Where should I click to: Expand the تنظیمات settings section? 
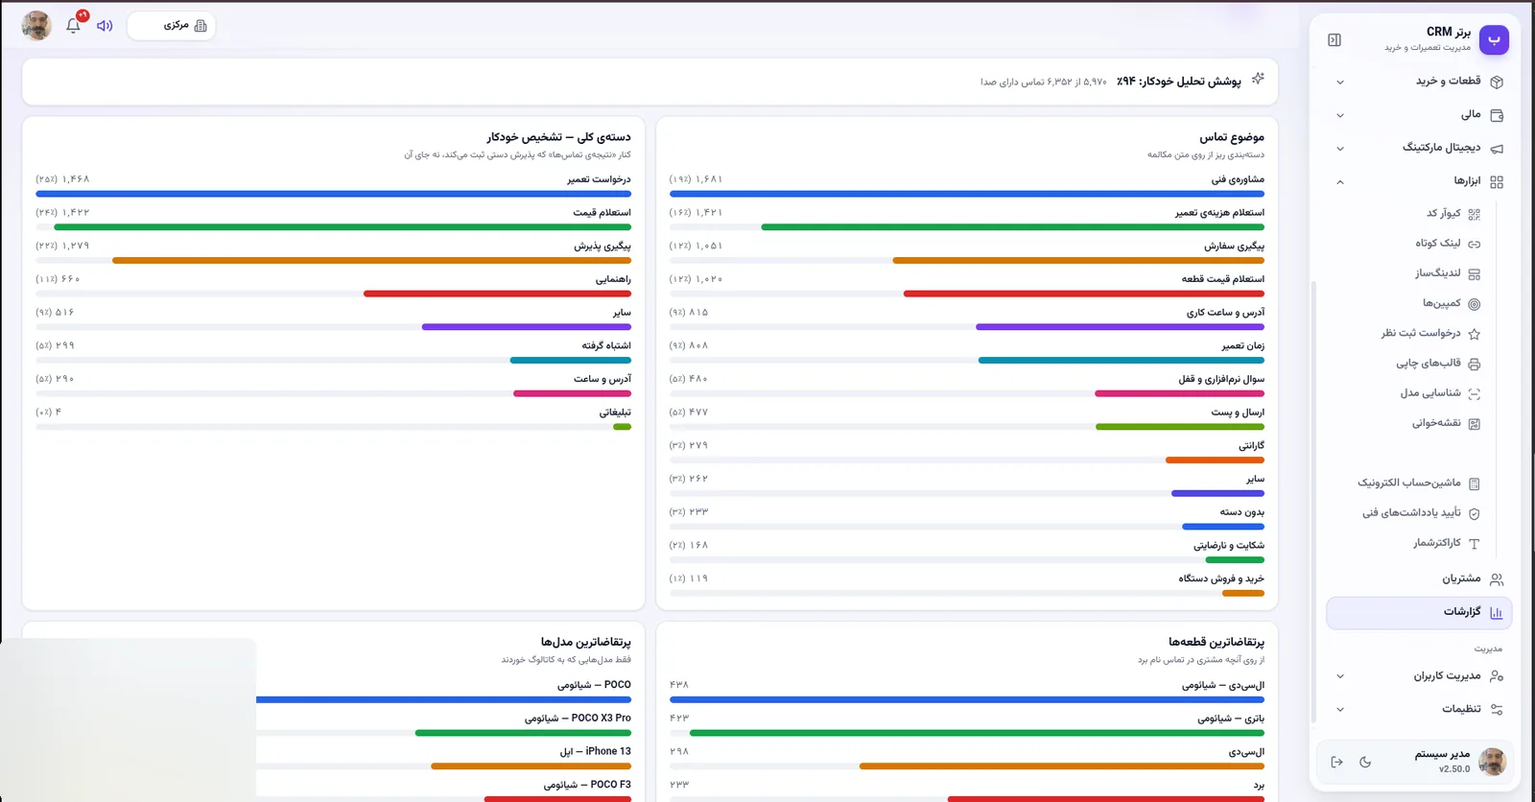point(1418,710)
